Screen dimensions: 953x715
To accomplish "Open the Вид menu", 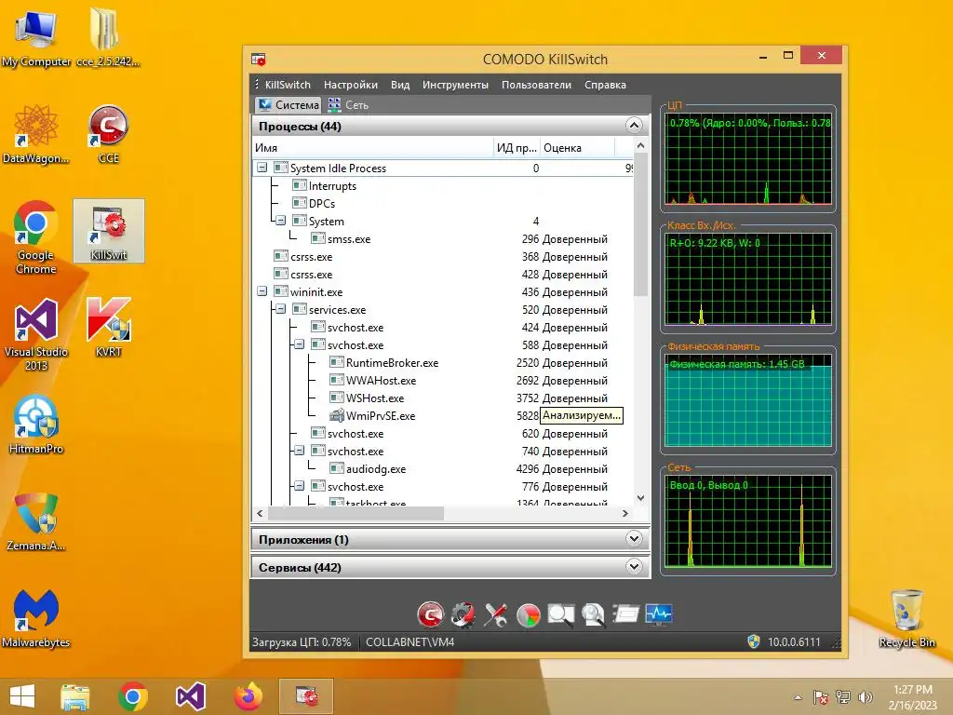I will [x=400, y=85].
